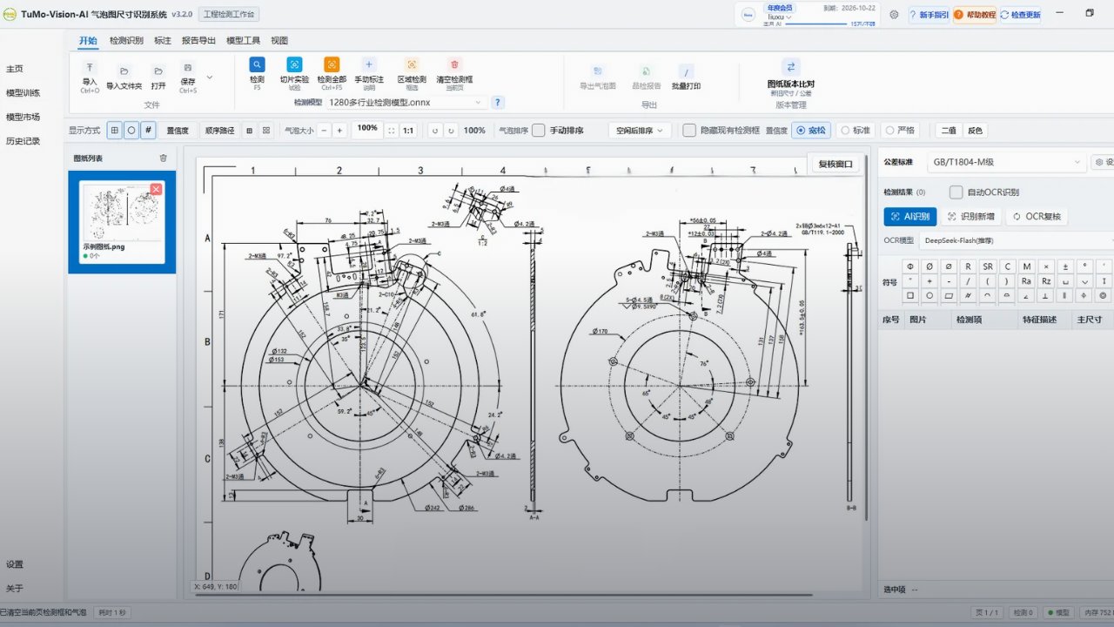Insert the Ra roughness symbol
This screenshot has width=1114, height=627.
click(x=1026, y=280)
